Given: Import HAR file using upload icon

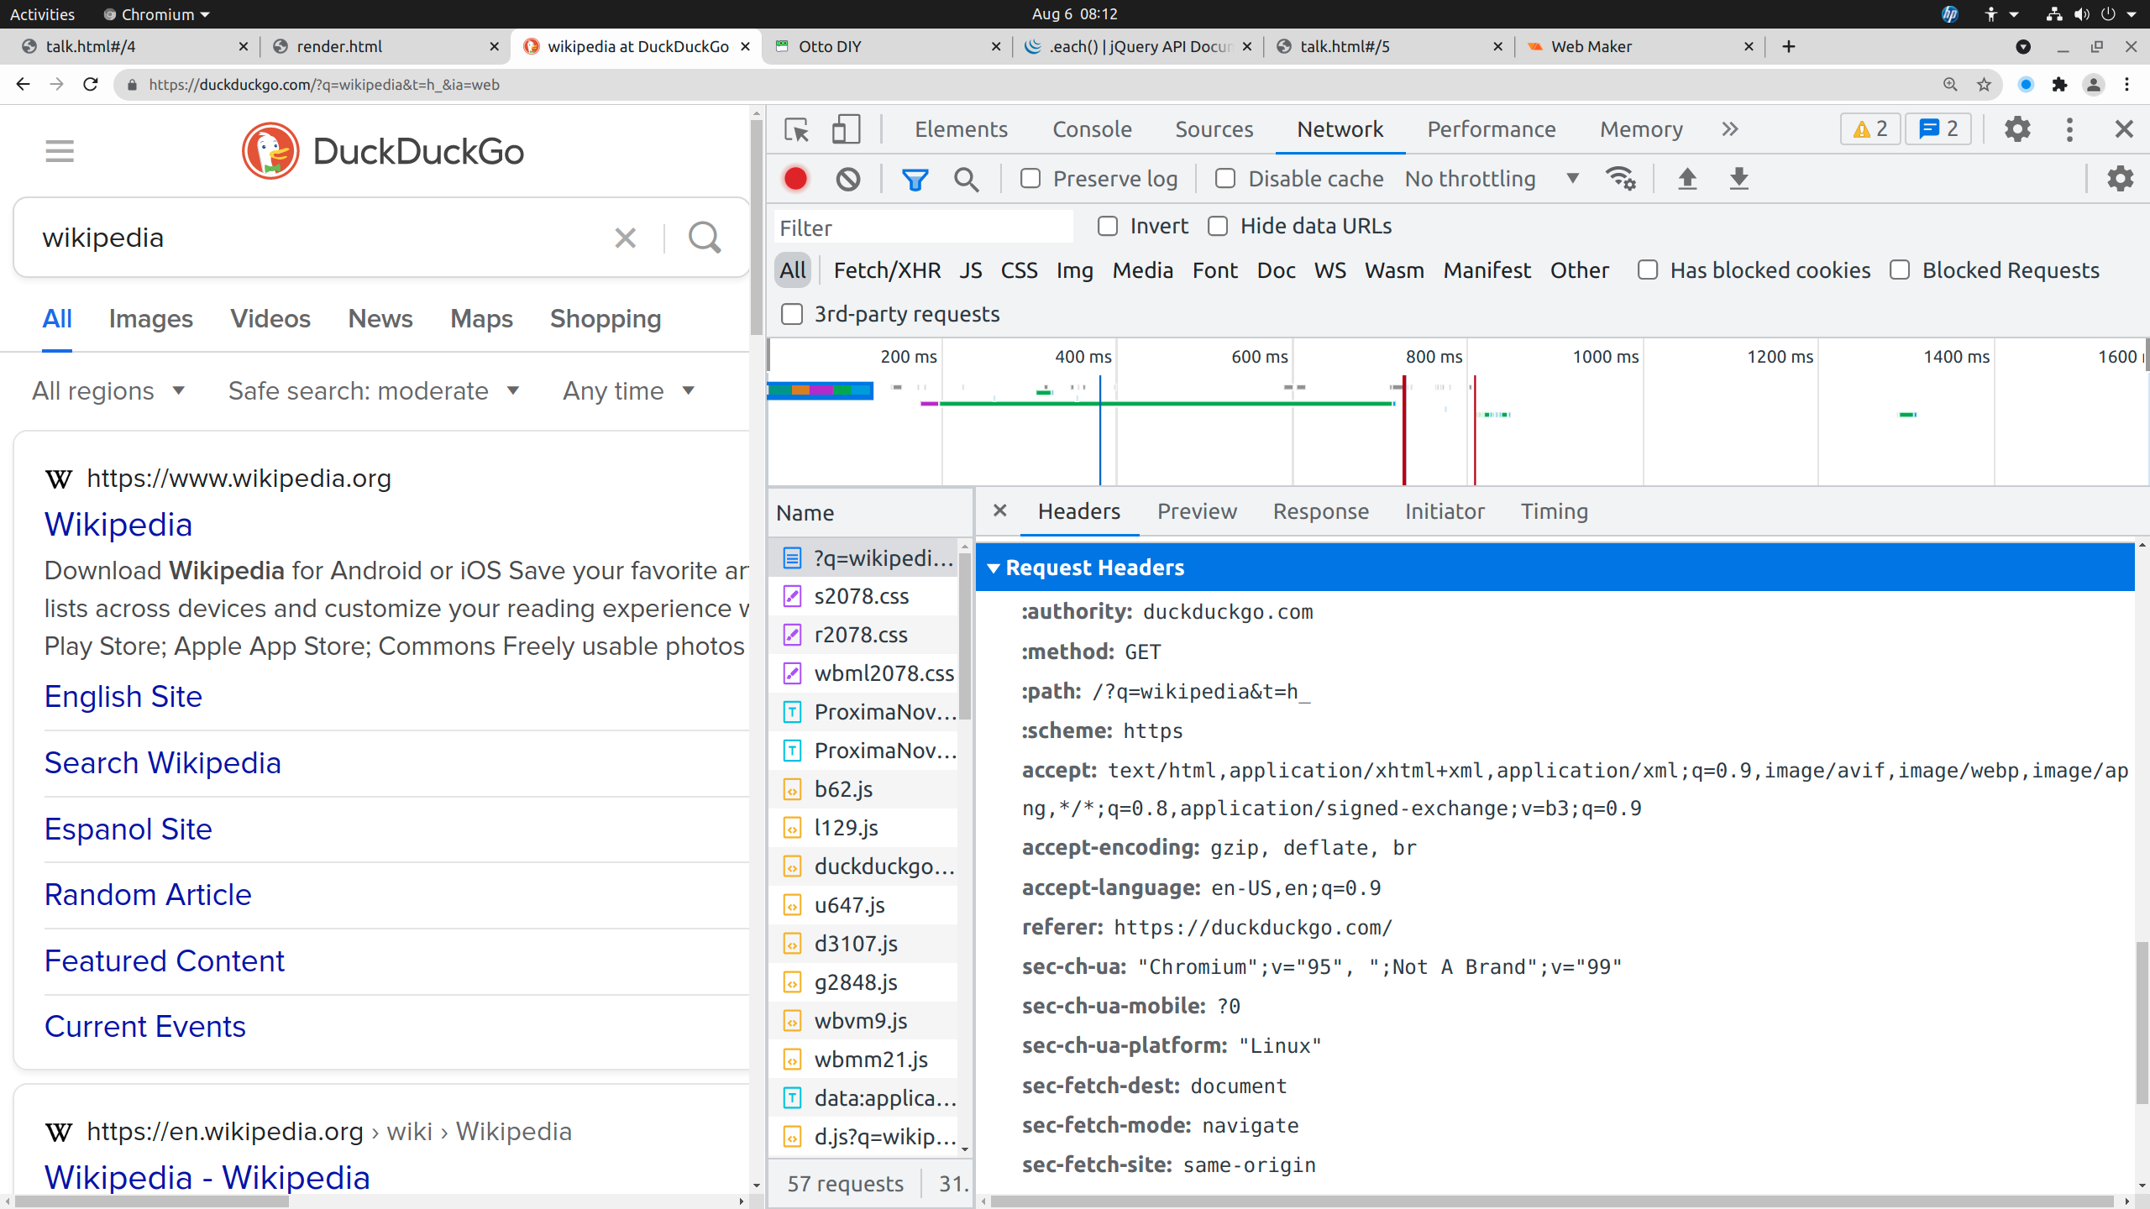Looking at the screenshot, I should pos(1686,179).
